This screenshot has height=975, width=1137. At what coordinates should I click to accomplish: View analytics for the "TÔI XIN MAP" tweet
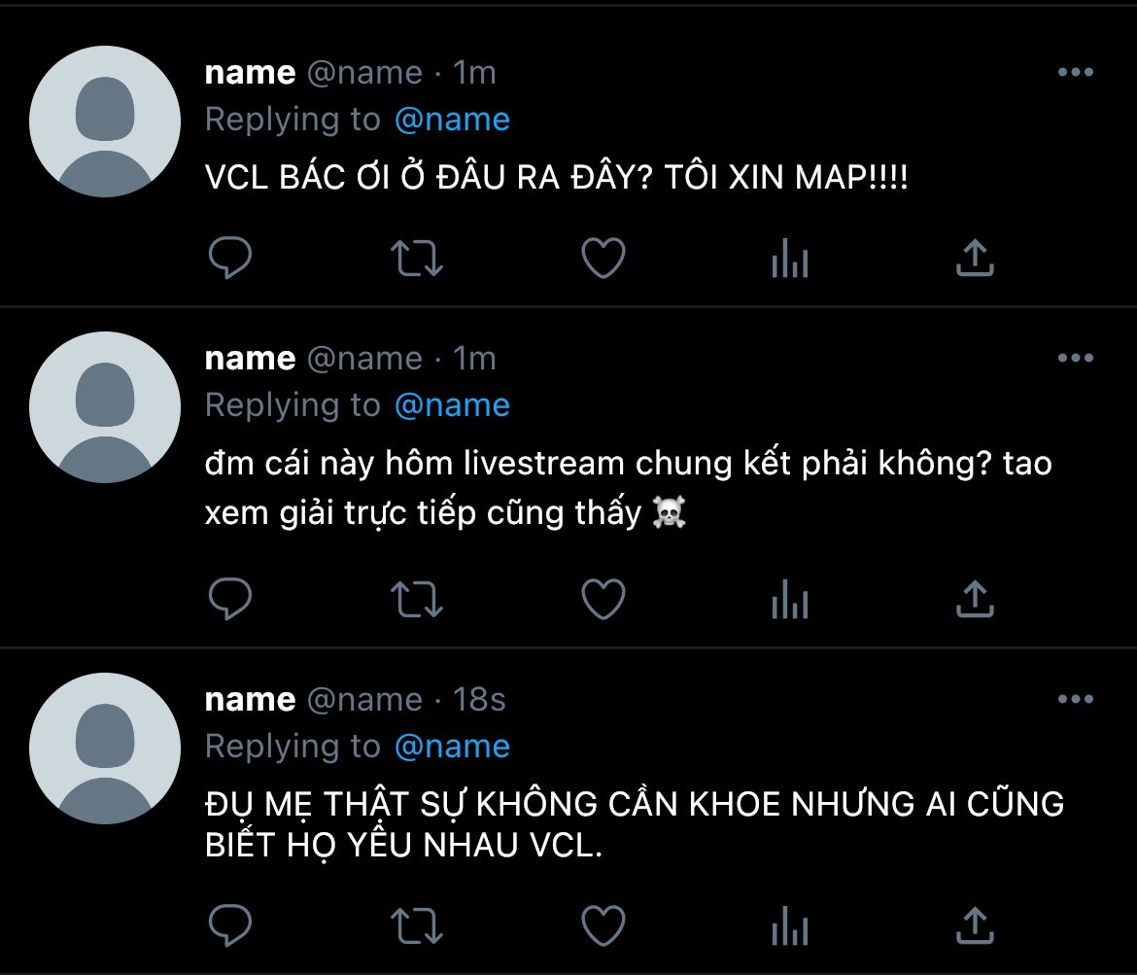790,258
